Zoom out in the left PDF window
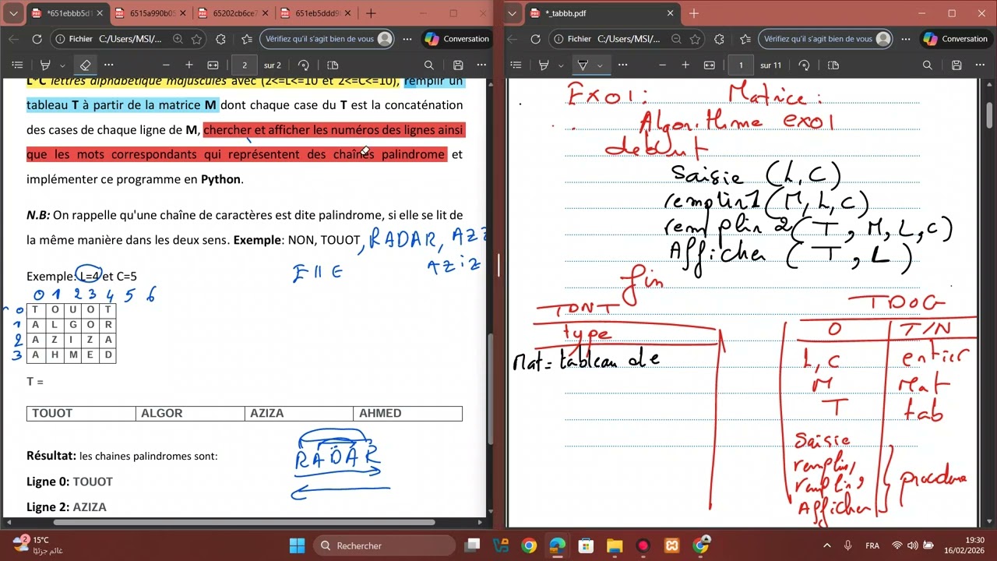Image resolution: width=997 pixels, height=561 pixels. tap(166, 65)
